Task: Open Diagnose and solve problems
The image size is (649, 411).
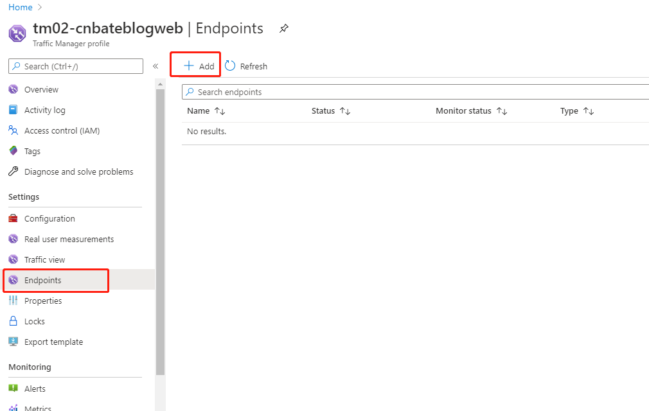Action: (x=78, y=171)
